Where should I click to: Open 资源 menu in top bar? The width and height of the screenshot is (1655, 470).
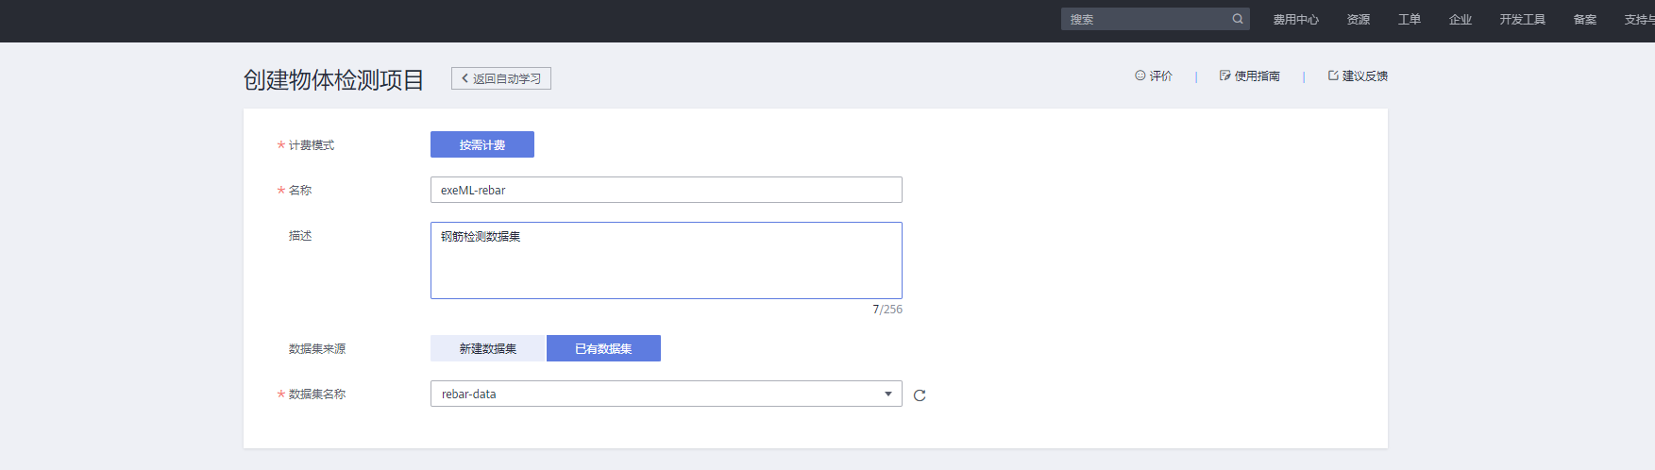[1358, 19]
